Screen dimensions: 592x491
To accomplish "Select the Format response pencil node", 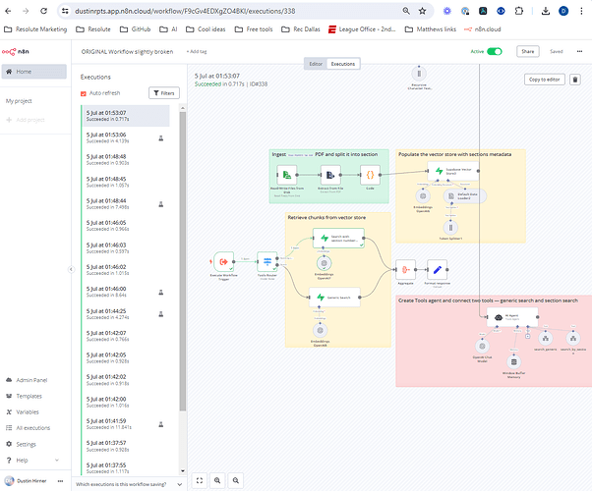I will point(438,270).
